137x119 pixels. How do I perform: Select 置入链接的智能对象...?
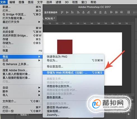point(21,78)
